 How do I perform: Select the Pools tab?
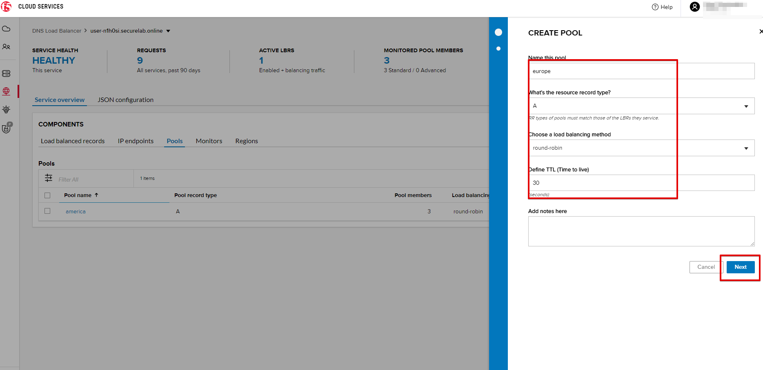coord(175,141)
